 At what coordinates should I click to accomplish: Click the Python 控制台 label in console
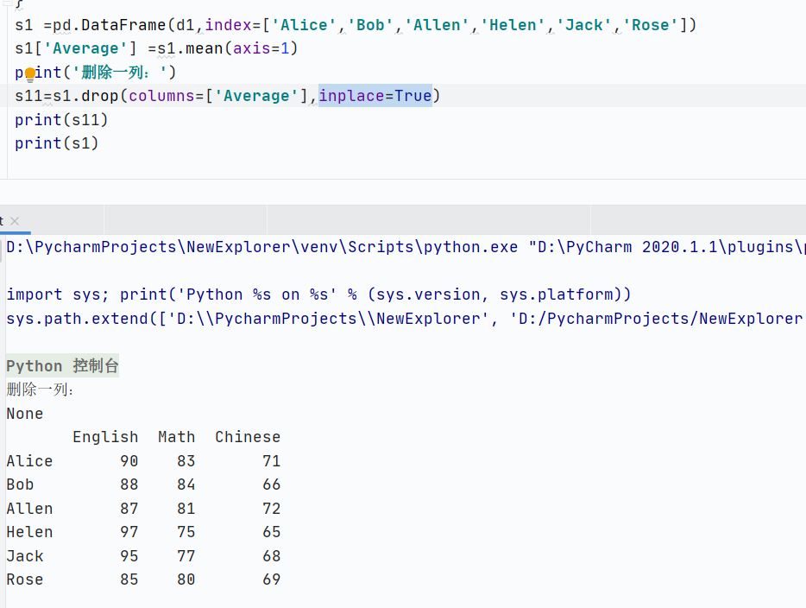coord(62,366)
